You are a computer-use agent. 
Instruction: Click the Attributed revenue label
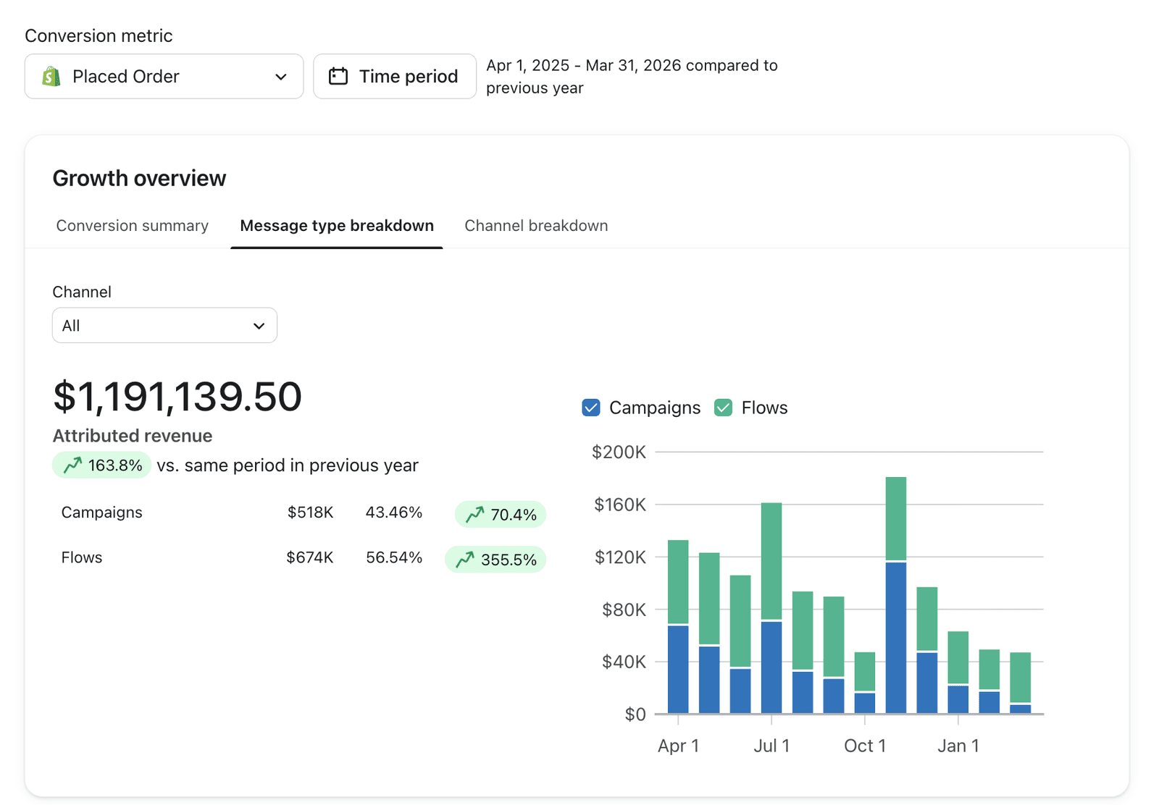click(x=133, y=436)
